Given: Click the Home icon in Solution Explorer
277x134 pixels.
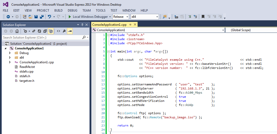Looking at the screenshot, I should click(17, 31).
